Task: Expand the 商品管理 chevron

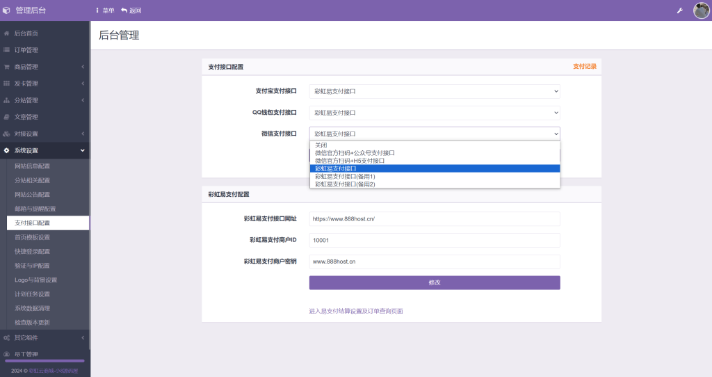Action: (x=83, y=67)
